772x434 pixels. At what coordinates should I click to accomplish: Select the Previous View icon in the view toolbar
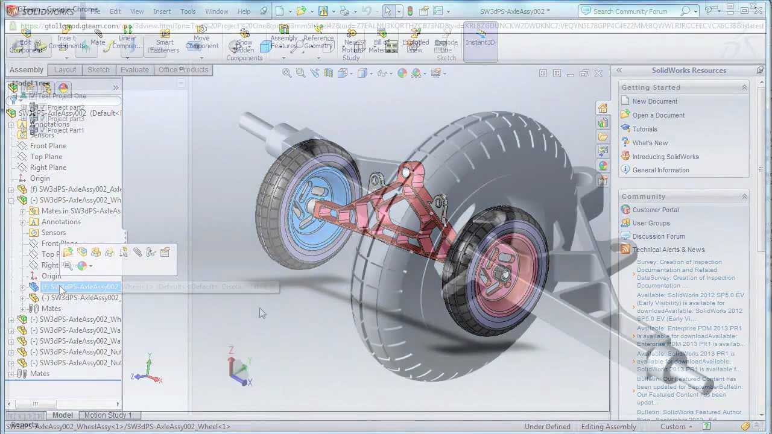(314, 73)
